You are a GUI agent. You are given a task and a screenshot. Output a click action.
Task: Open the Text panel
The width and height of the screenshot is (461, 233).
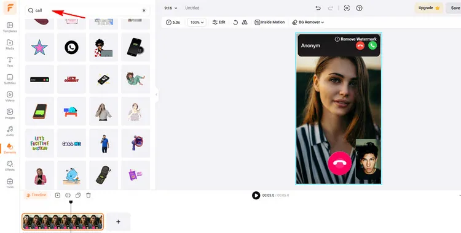click(x=10, y=62)
